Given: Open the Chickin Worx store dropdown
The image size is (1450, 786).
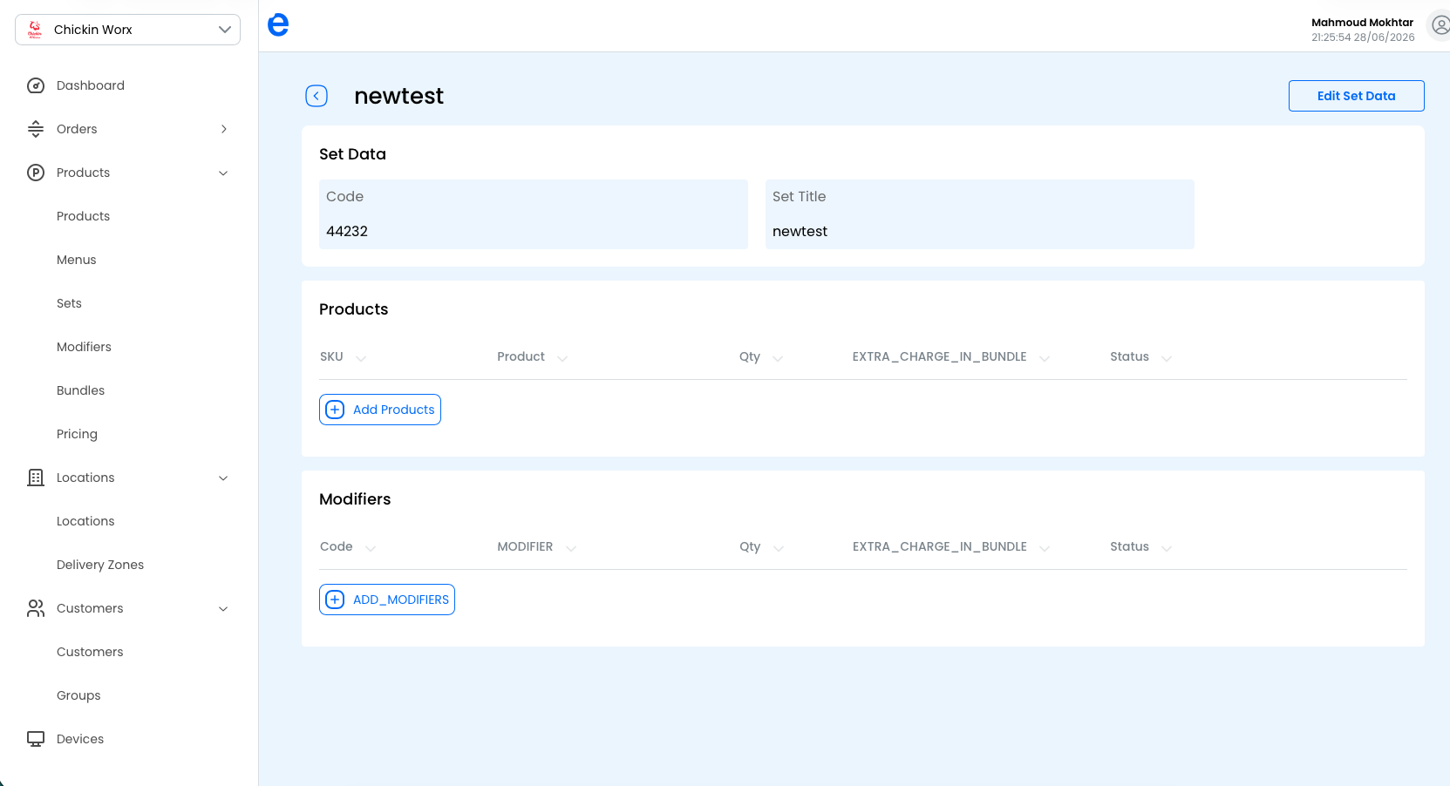Looking at the screenshot, I should pos(127,30).
